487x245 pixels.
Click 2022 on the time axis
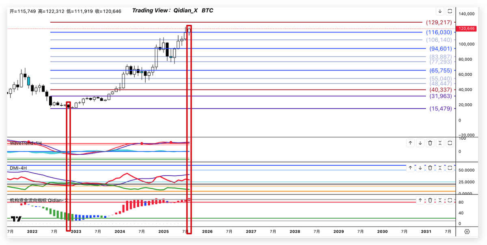click(32, 232)
